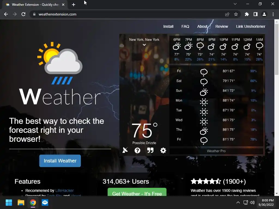The height and width of the screenshot is (209, 279).
Task: Bookmark this page with the star icon
Action: click(x=236, y=14)
